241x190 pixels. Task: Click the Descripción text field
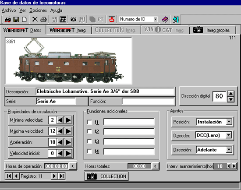click(105, 91)
